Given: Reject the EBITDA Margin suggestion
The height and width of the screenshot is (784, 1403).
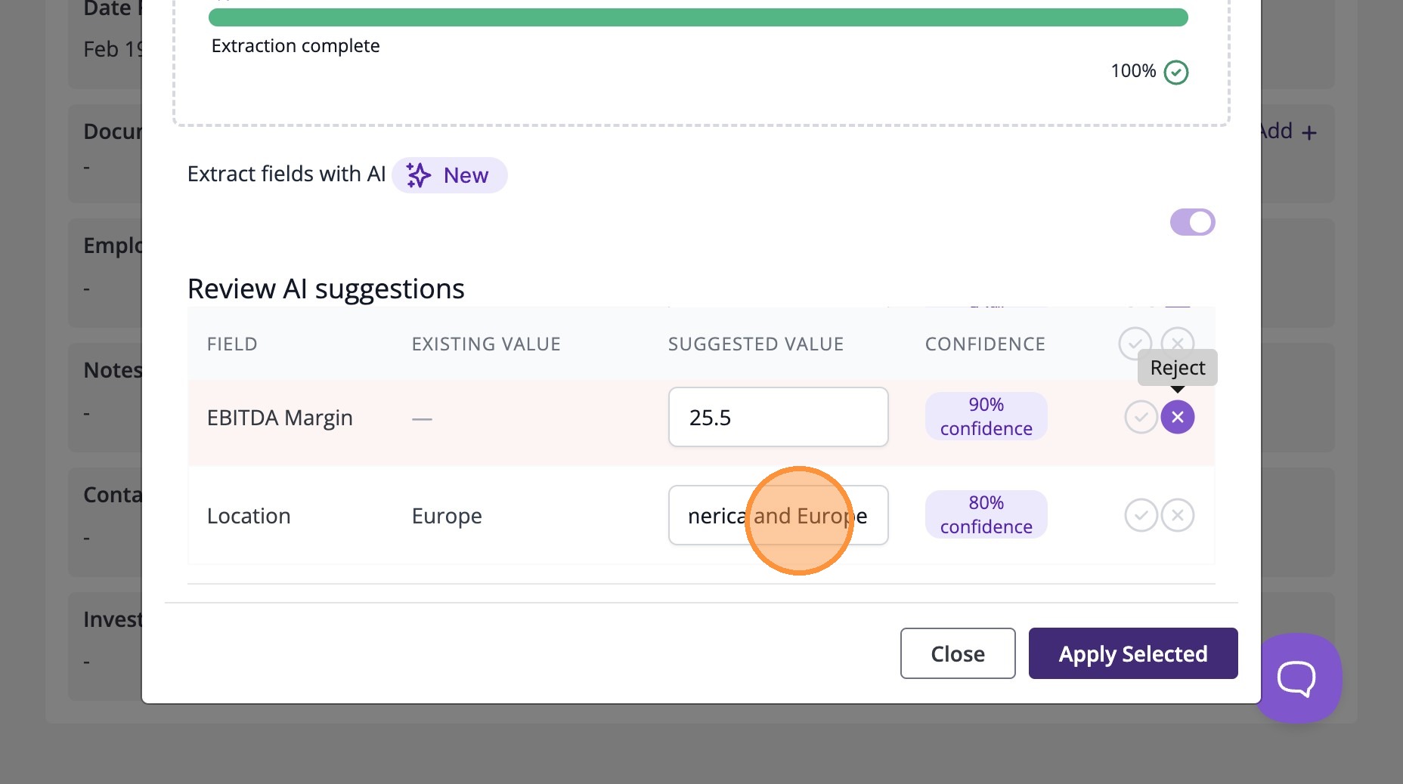Looking at the screenshot, I should tap(1177, 417).
